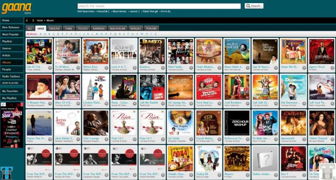Image resolution: width=336 pixels, height=180 pixels.
Task: Go to Most Popular
Action: pos(12,34)
